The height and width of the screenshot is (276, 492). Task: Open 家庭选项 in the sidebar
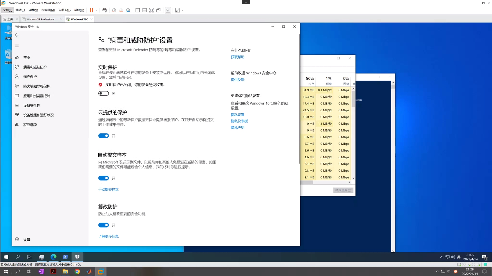click(x=50, y=125)
